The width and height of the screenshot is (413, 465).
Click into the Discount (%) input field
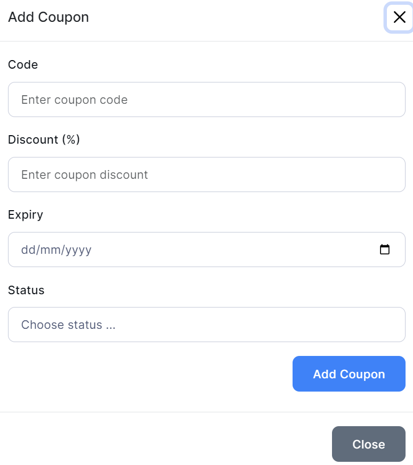(x=206, y=175)
